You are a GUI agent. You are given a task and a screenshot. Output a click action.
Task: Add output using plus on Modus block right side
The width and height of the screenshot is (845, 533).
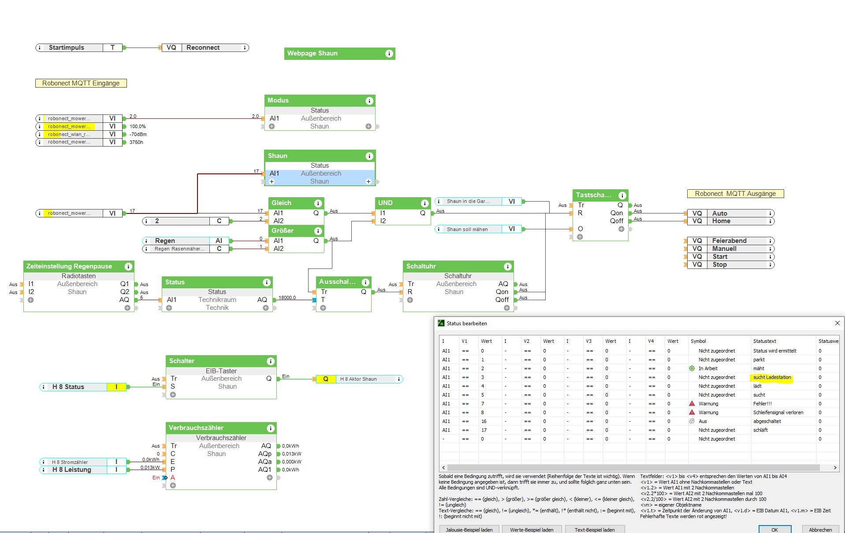(369, 126)
